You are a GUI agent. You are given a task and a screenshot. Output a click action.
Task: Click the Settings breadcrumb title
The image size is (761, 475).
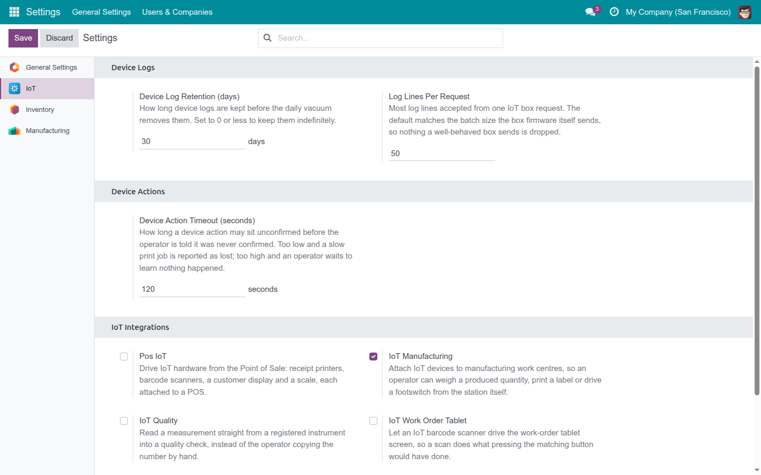click(x=100, y=38)
